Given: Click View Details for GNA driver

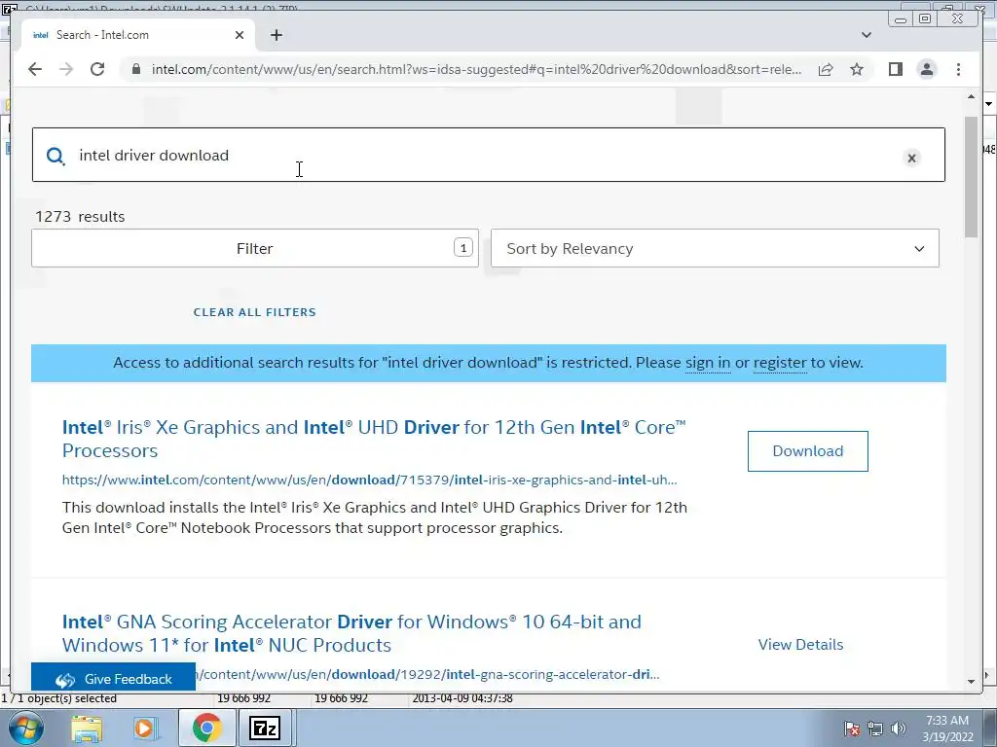Looking at the screenshot, I should (800, 645).
